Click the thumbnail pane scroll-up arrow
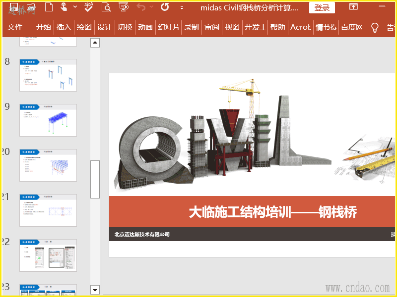This screenshot has height=297, width=397. [95, 43]
